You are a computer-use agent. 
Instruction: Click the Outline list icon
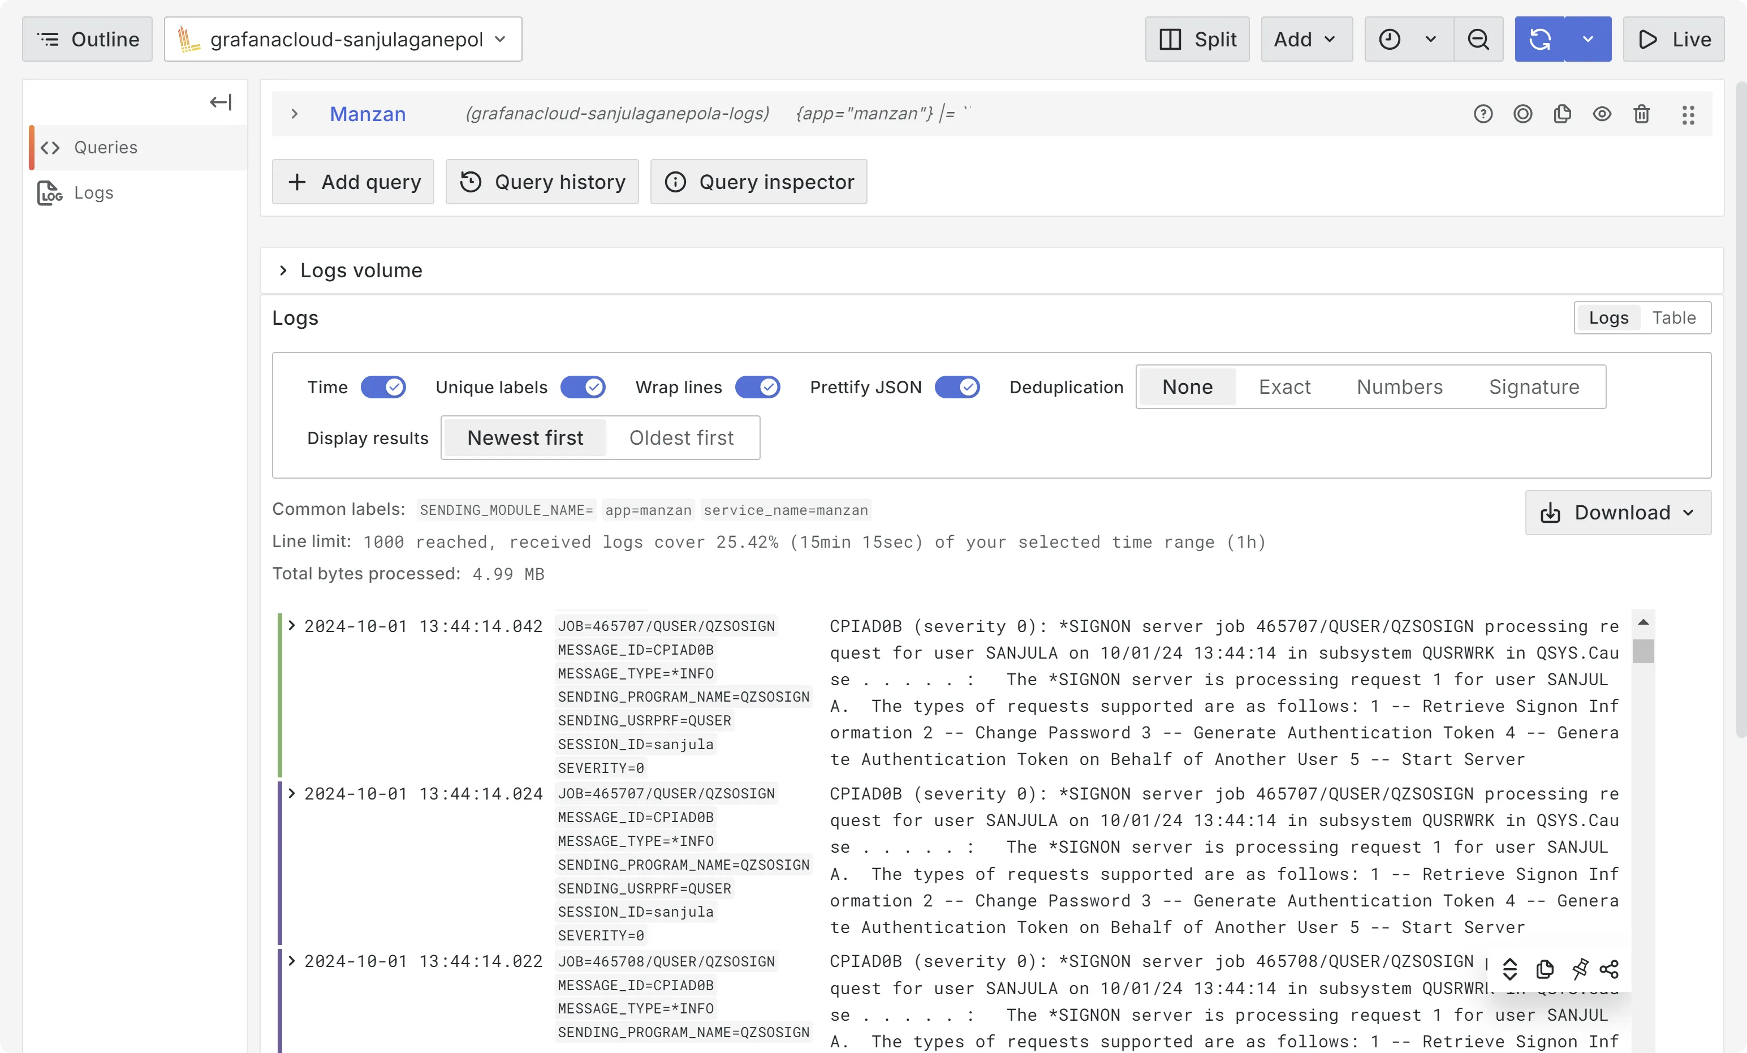tap(48, 39)
